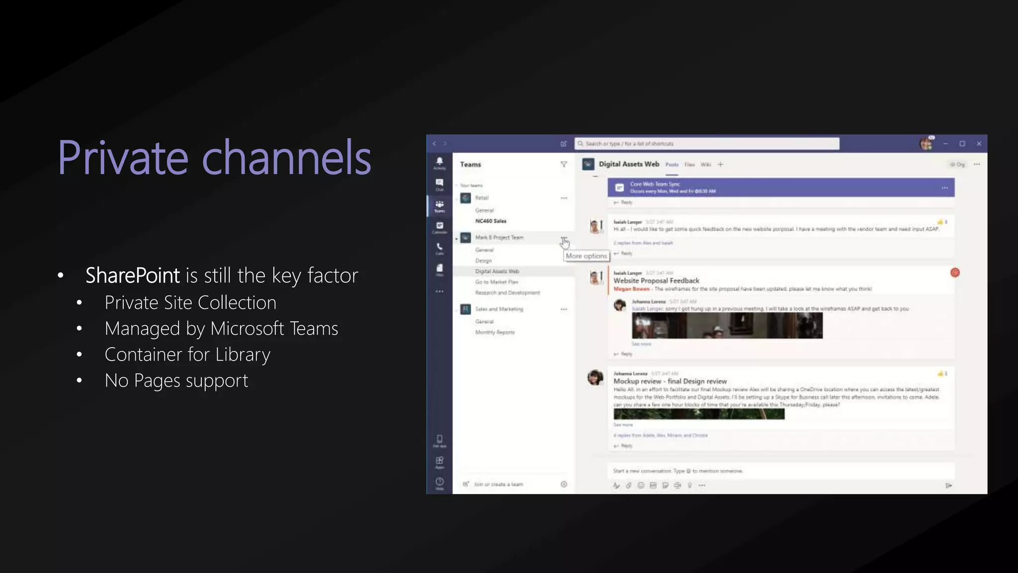Open the emoji picker icon
Viewport: 1018px width, 573px height.
pos(641,485)
